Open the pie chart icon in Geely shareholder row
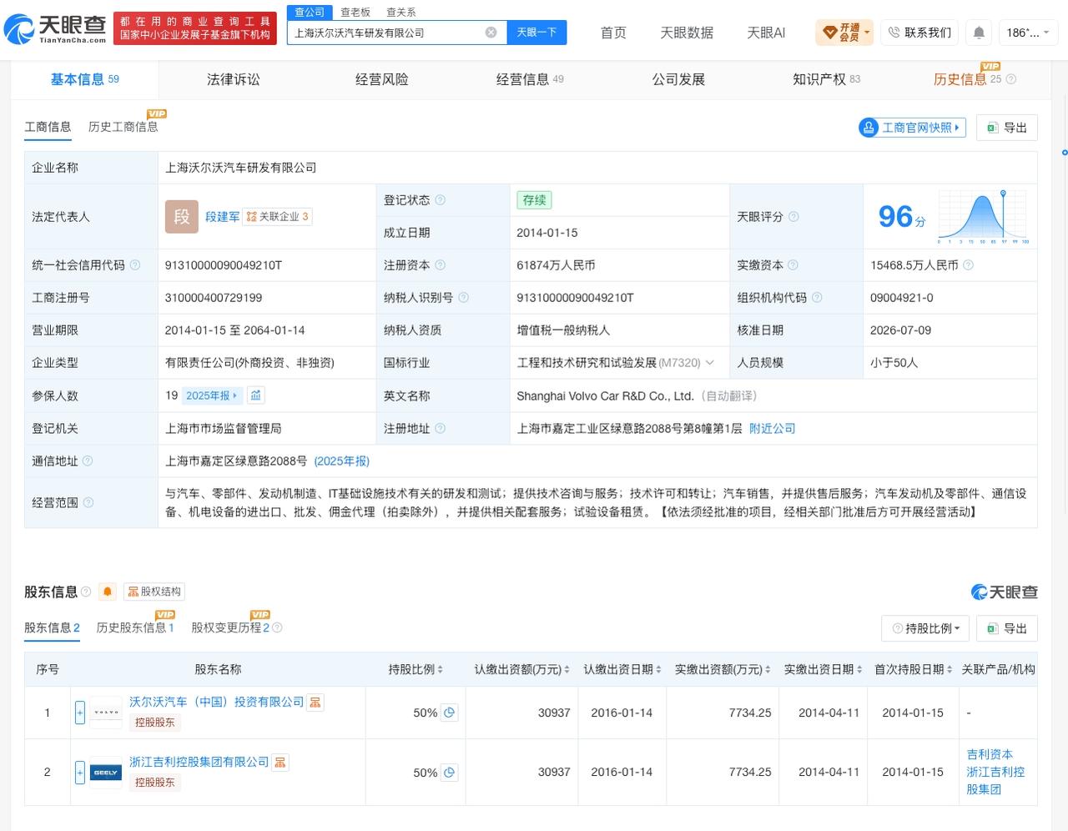The width and height of the screenshot is (1068, 831). pos(450,773)
